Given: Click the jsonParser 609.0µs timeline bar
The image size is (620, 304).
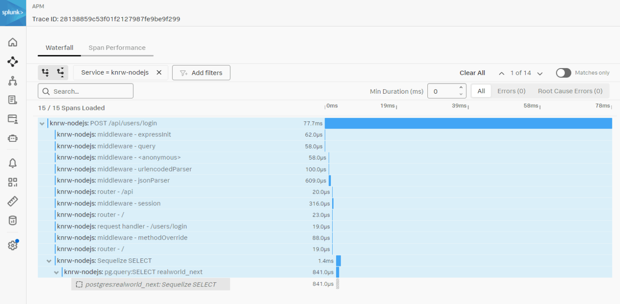Looking at the screenshot, I should pos(330,180).
